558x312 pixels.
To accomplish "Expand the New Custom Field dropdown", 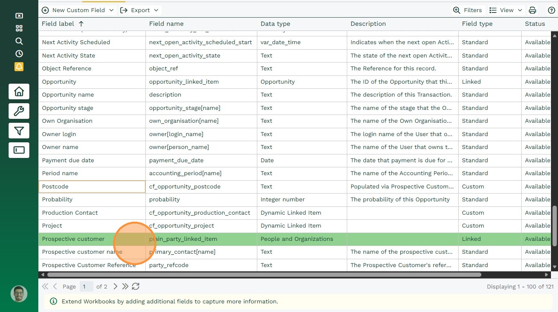I will [111, 10].
